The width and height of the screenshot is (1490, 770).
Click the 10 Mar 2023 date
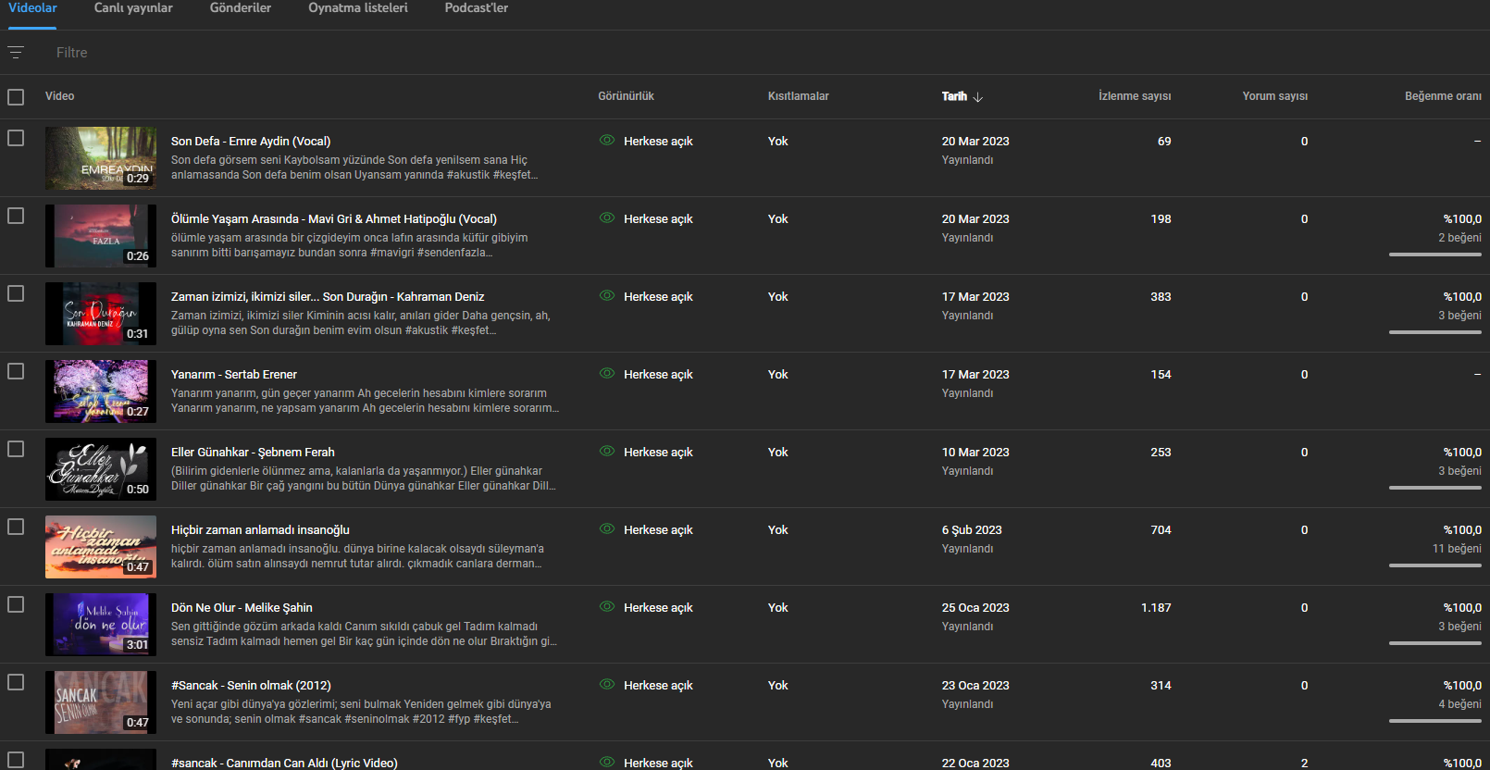(x=975, y=453)
